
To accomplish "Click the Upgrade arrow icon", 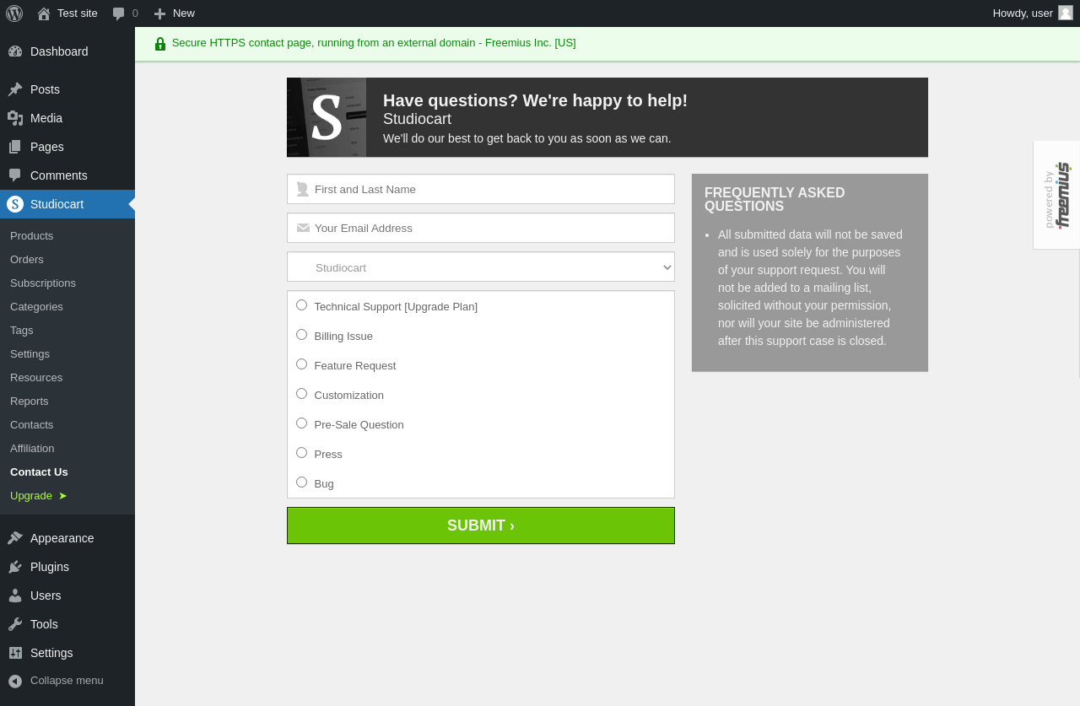I will pyautogui.click(x=62, y=496).
